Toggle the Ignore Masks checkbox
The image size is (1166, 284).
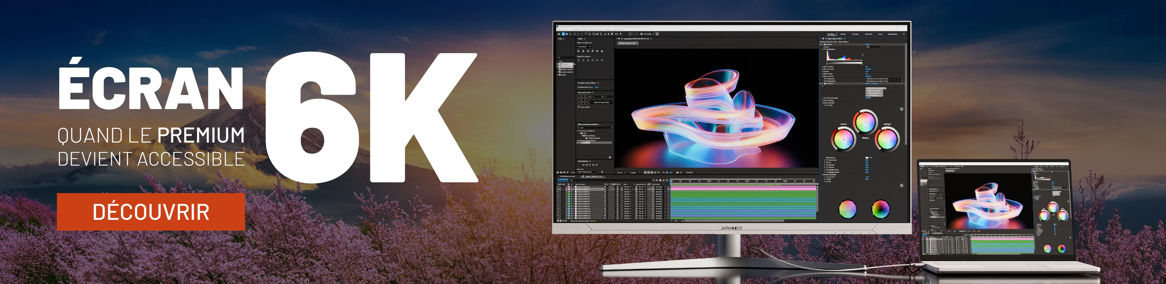point(579,107)
